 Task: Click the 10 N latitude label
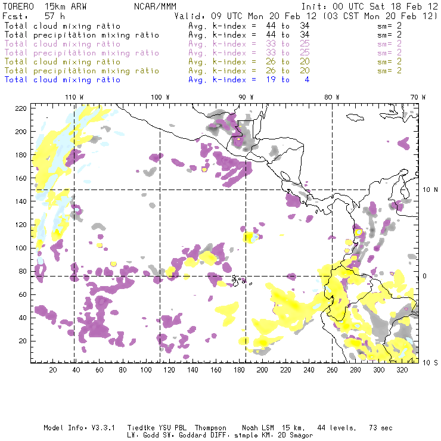coord(430,190)
